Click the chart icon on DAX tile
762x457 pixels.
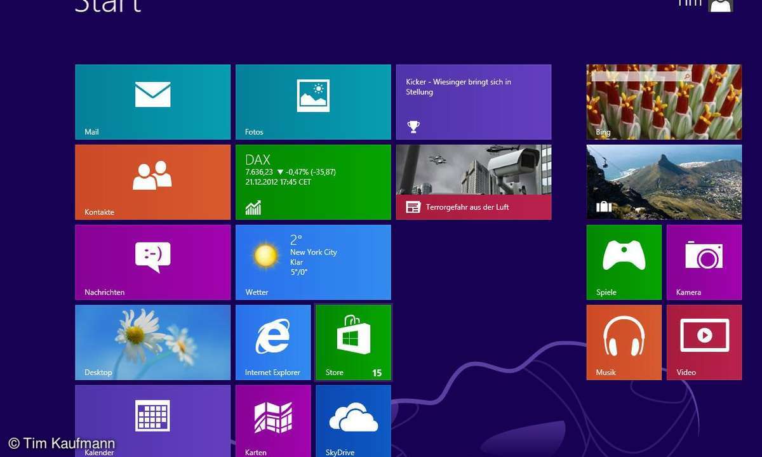(253, 208)
